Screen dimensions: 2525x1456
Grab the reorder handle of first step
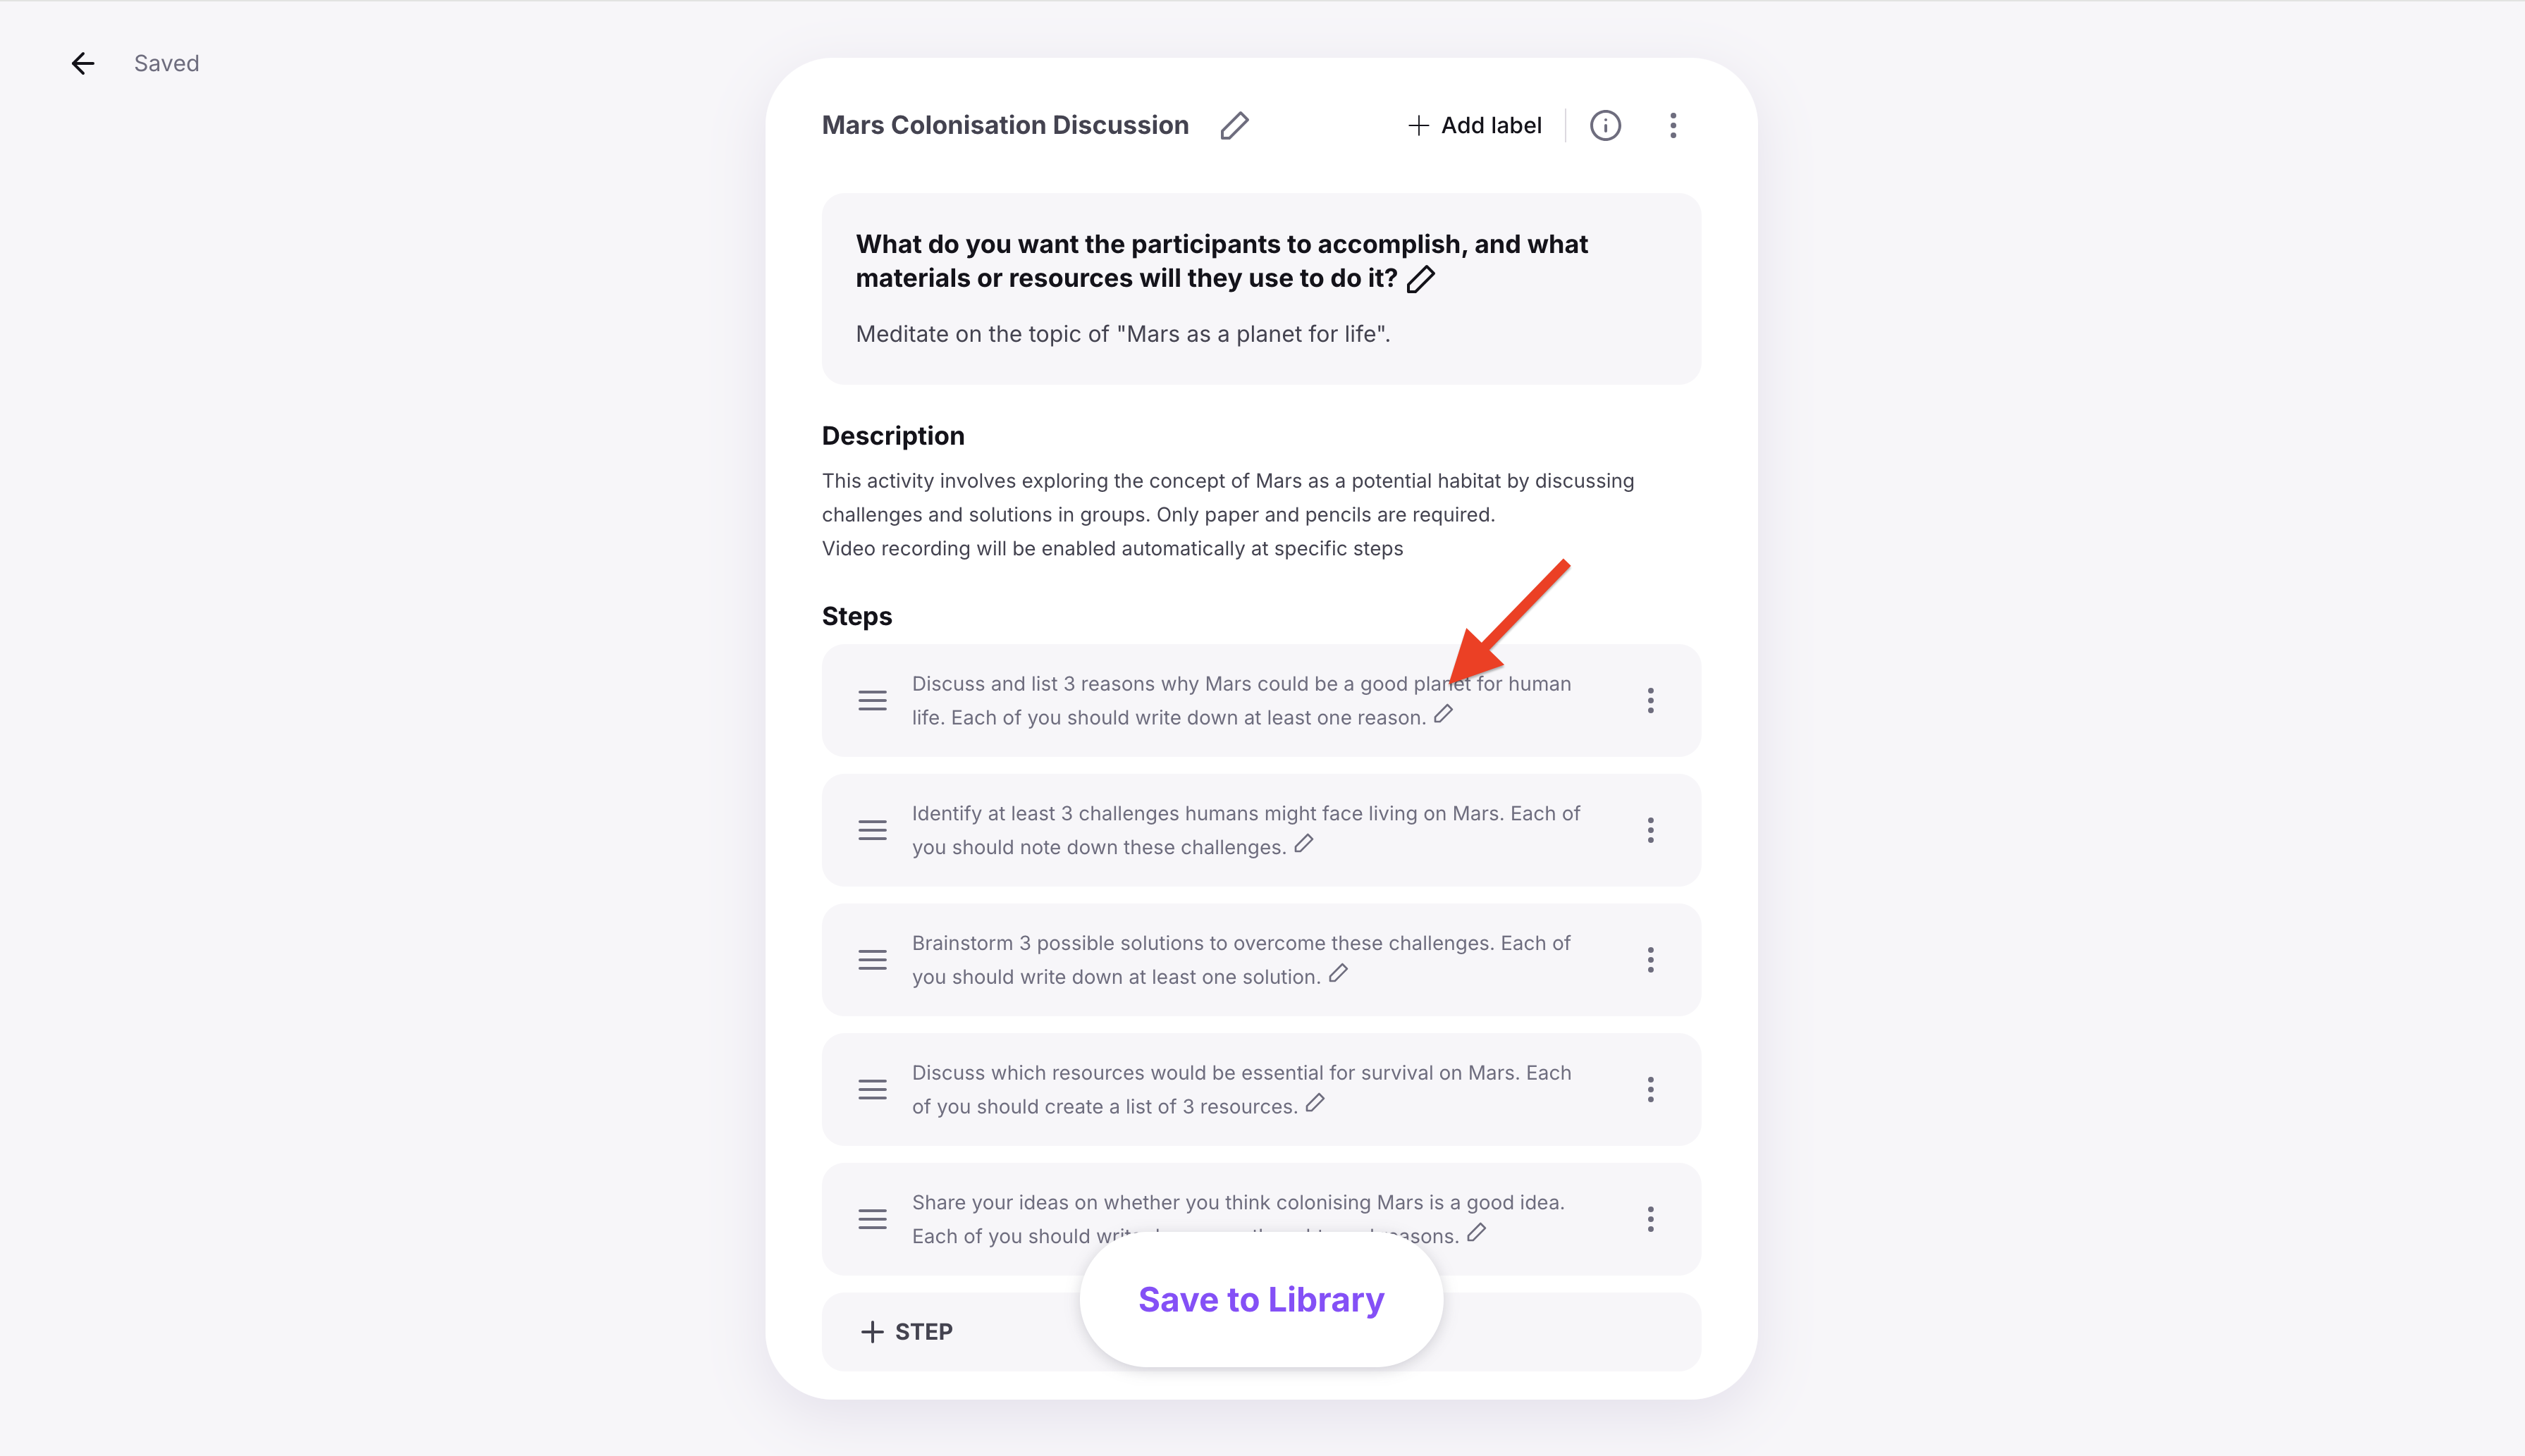point(872,700)
